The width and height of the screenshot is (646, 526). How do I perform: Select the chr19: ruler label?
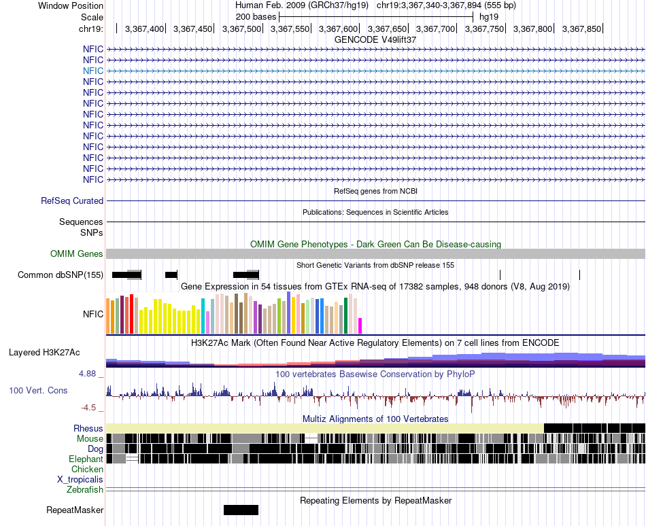[x=91, y=29]
